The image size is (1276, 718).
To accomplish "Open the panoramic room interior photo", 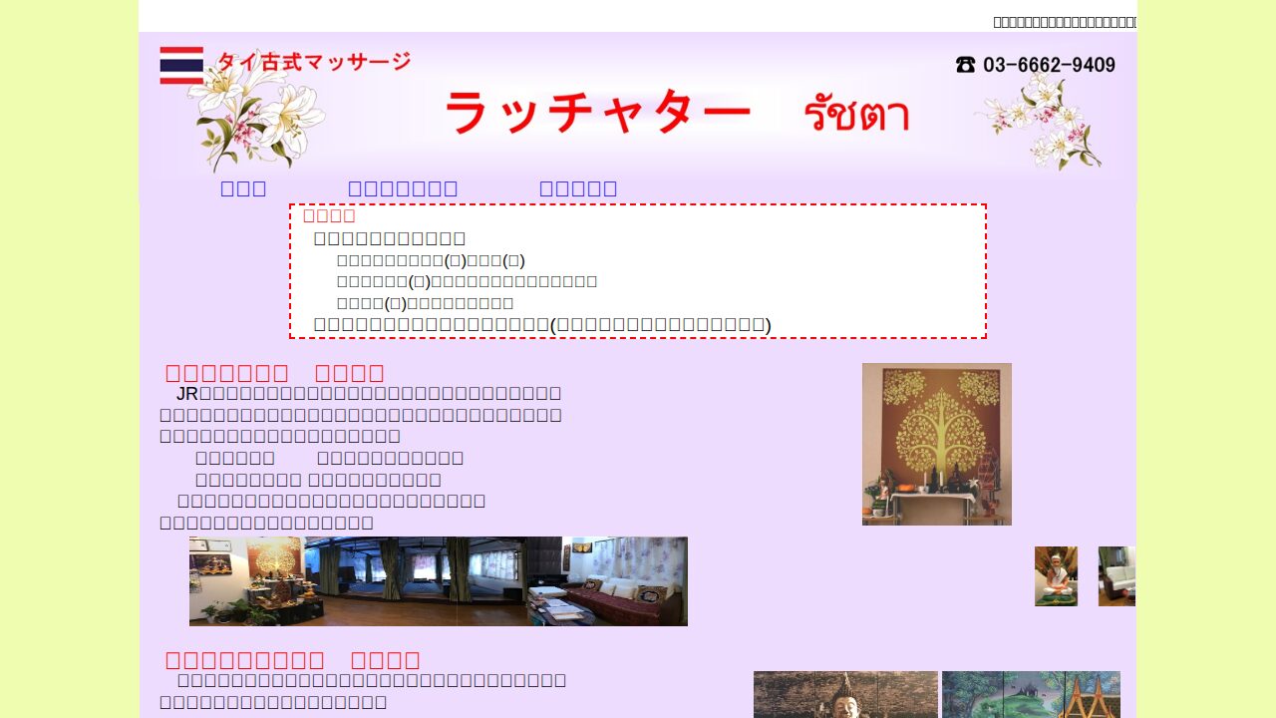I will pos(438,581).
